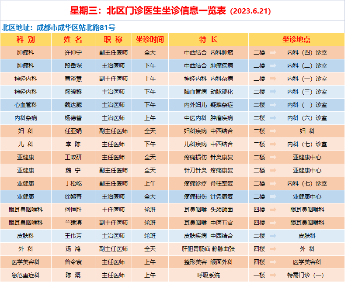348x282 pixels.
Task: Click the 姓名 column header
Action: (x=73, y=39)
